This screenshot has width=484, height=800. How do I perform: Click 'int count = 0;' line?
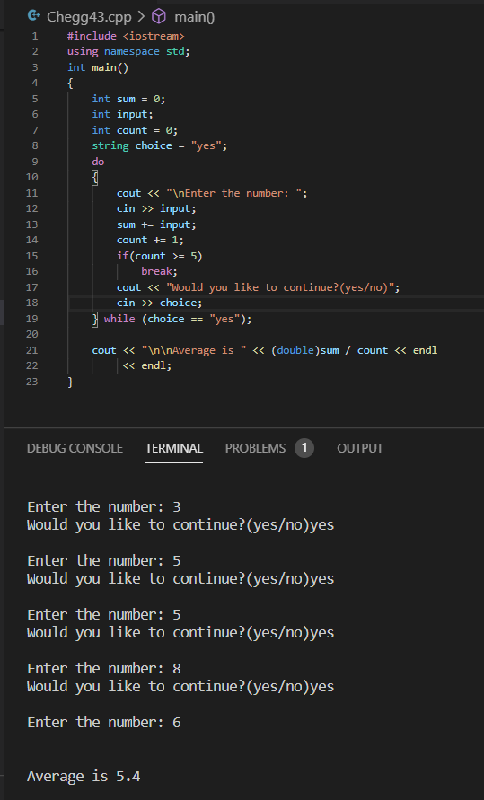click(x=135, y=130)
